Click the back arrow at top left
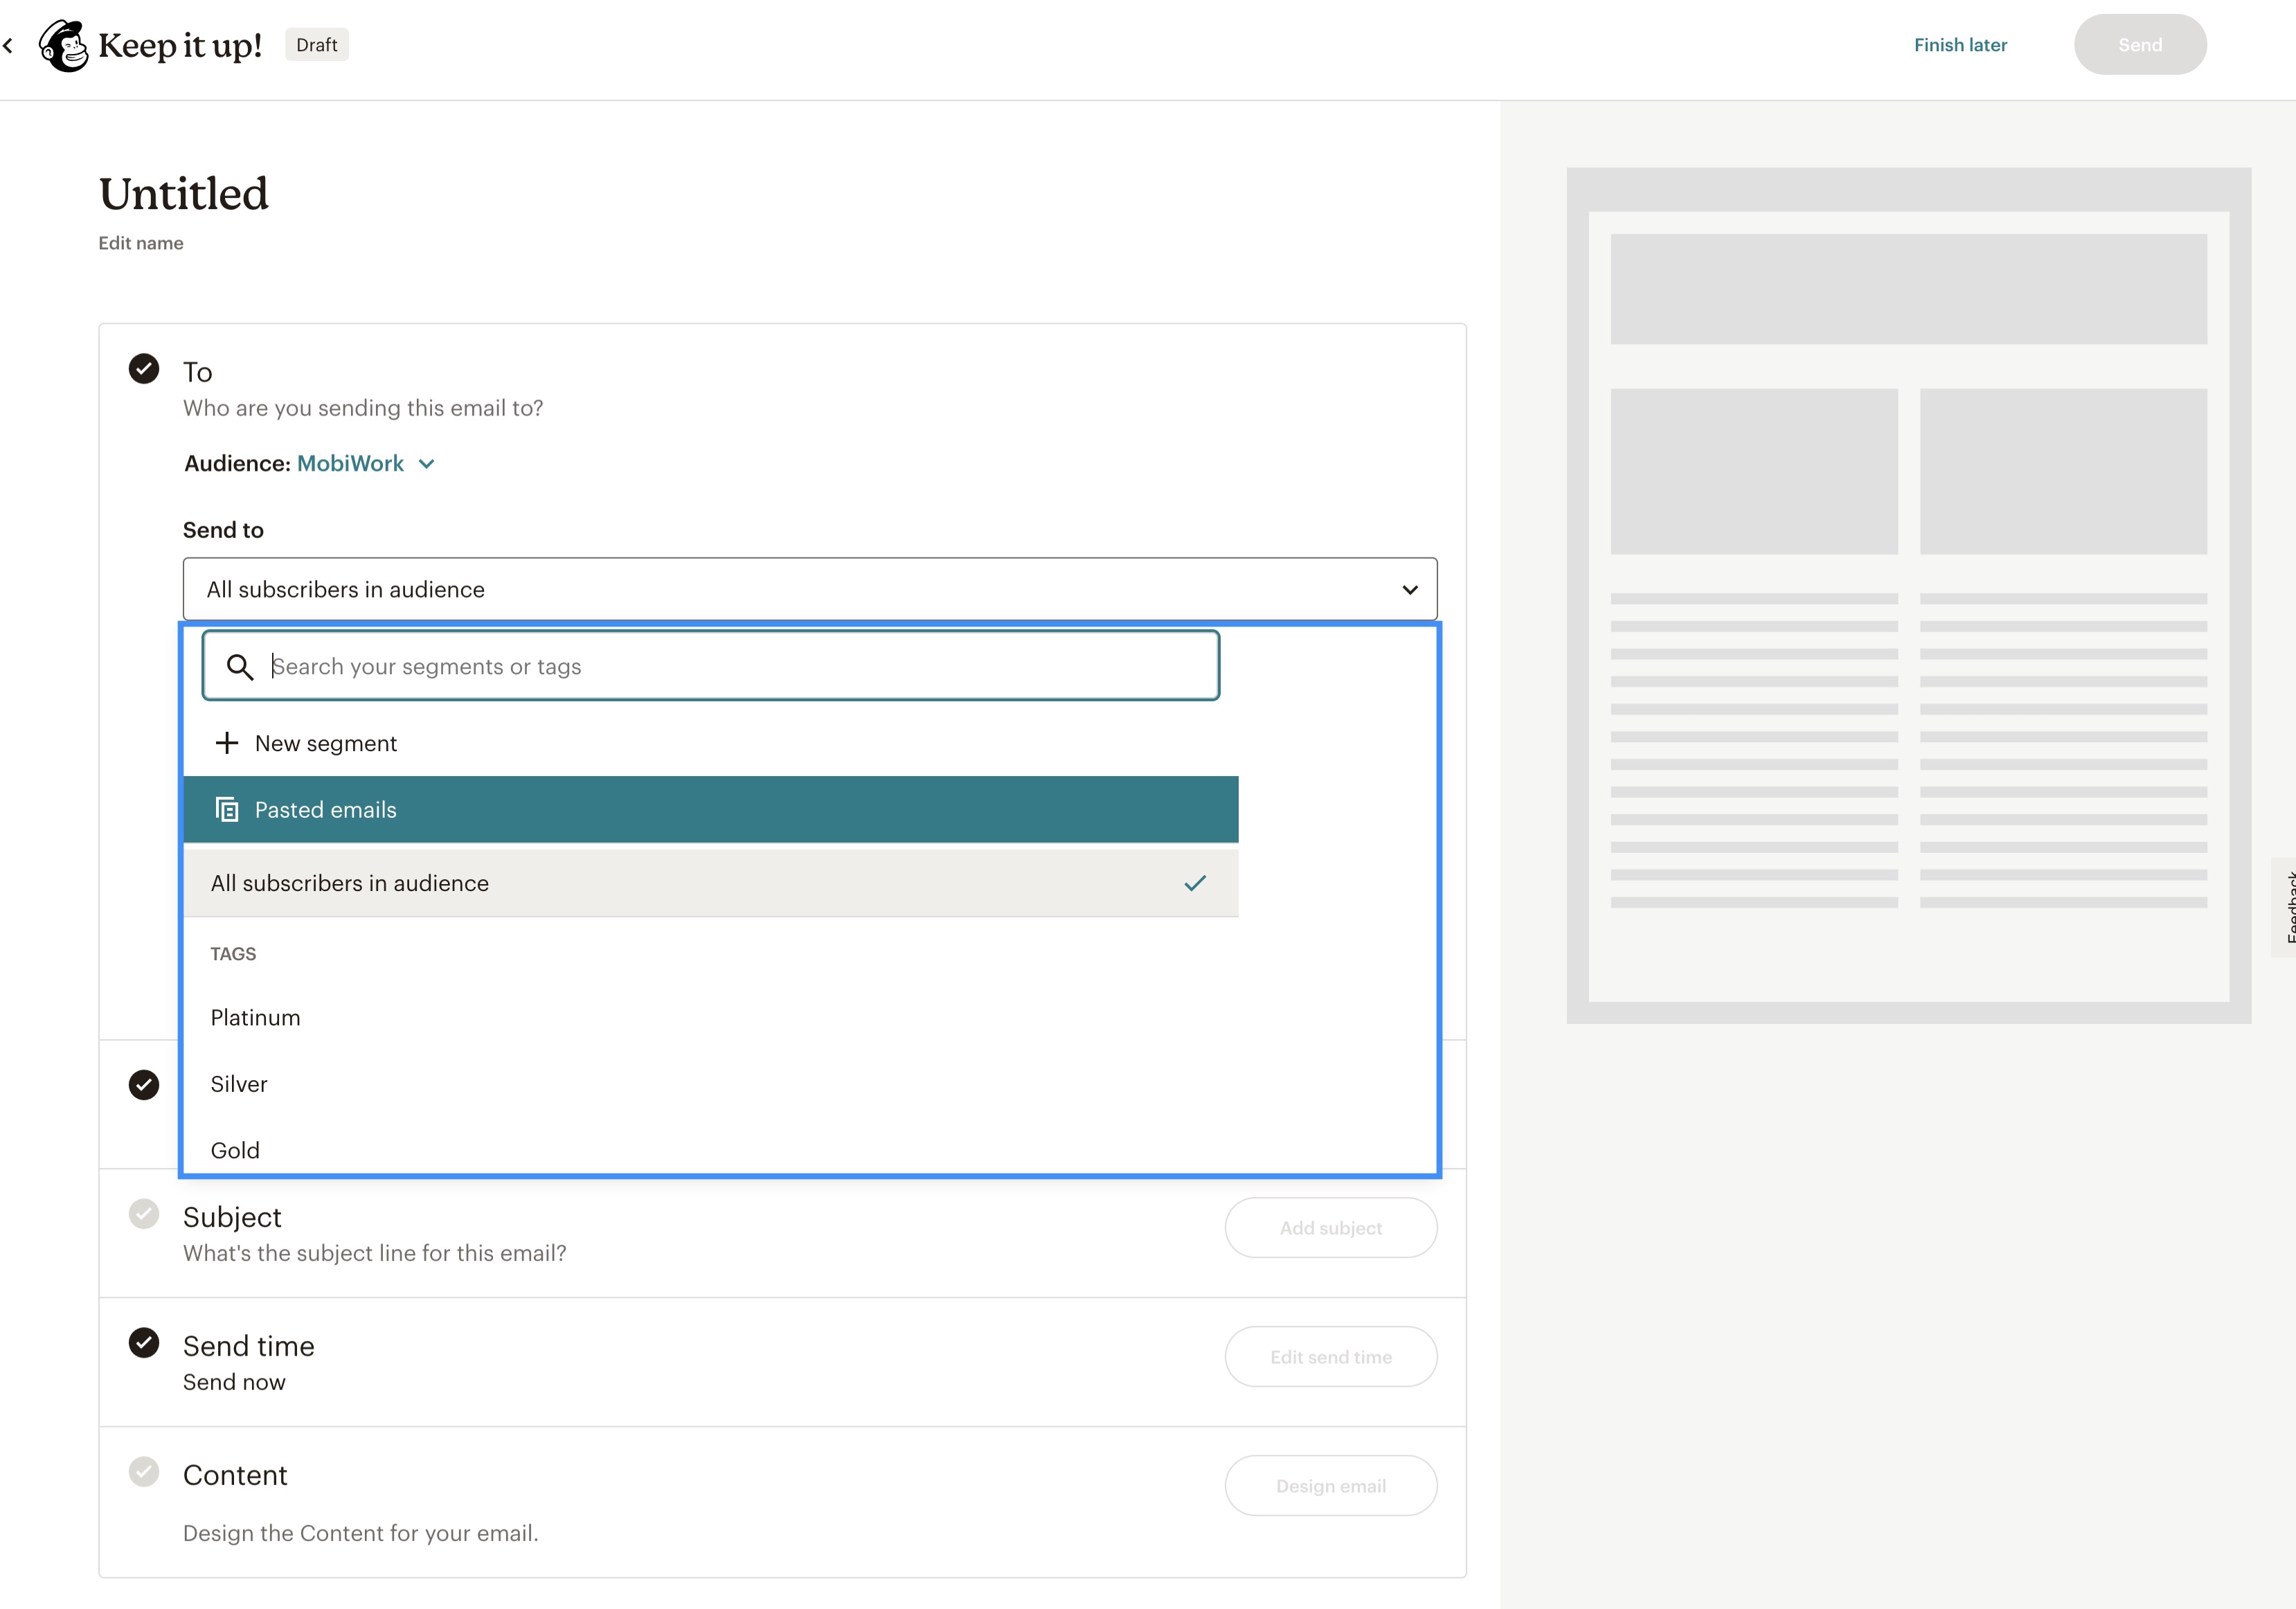Viewport: 2296px width, 1609px height. coord(8,46)
